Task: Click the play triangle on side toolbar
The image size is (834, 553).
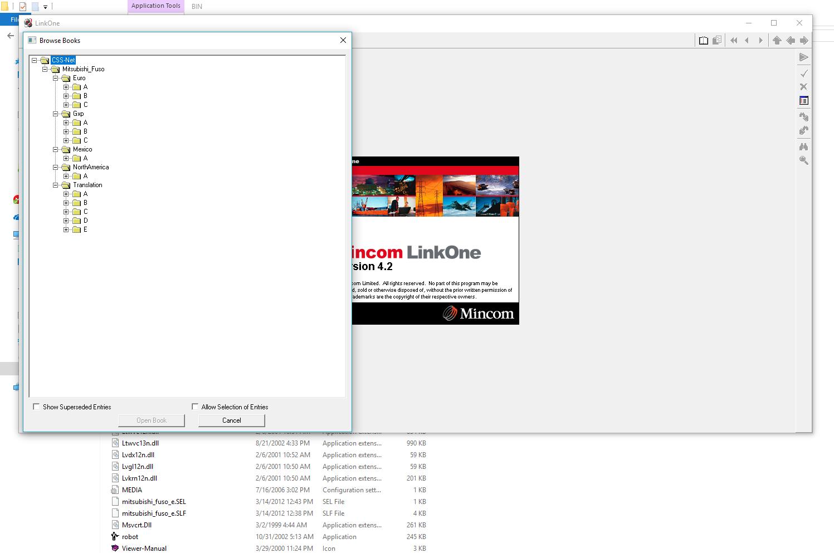Action: tap(803, 57)
